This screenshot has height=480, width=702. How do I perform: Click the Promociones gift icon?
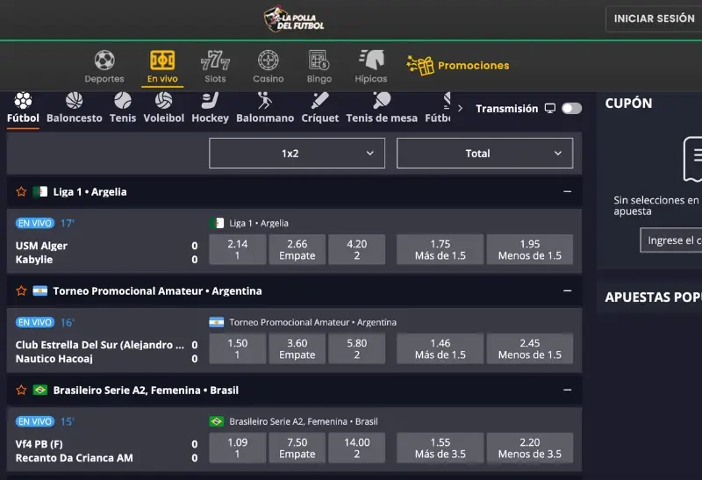(420, 66)
